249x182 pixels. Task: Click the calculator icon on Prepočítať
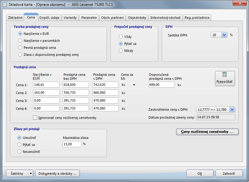coord(224,74)
